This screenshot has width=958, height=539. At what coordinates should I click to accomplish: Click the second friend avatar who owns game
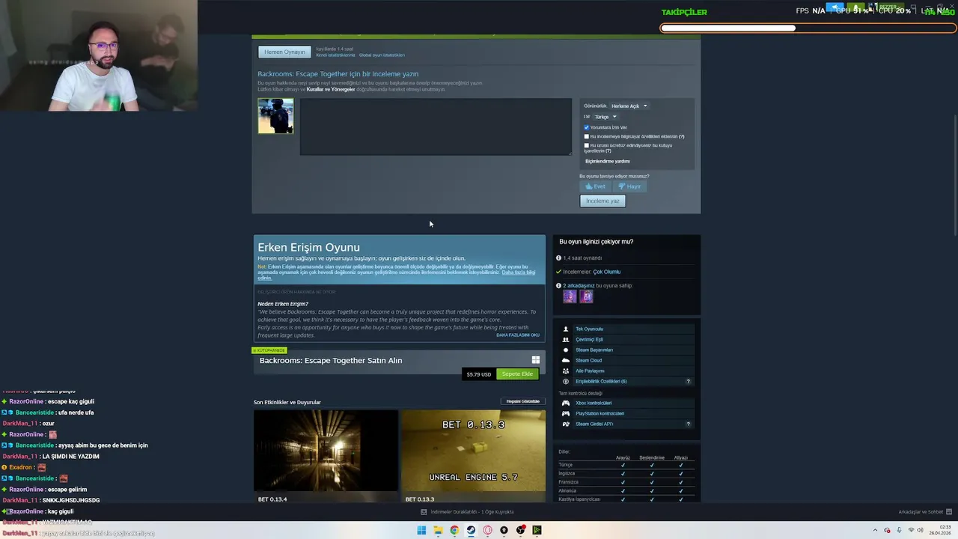click(x=587, y=296)
